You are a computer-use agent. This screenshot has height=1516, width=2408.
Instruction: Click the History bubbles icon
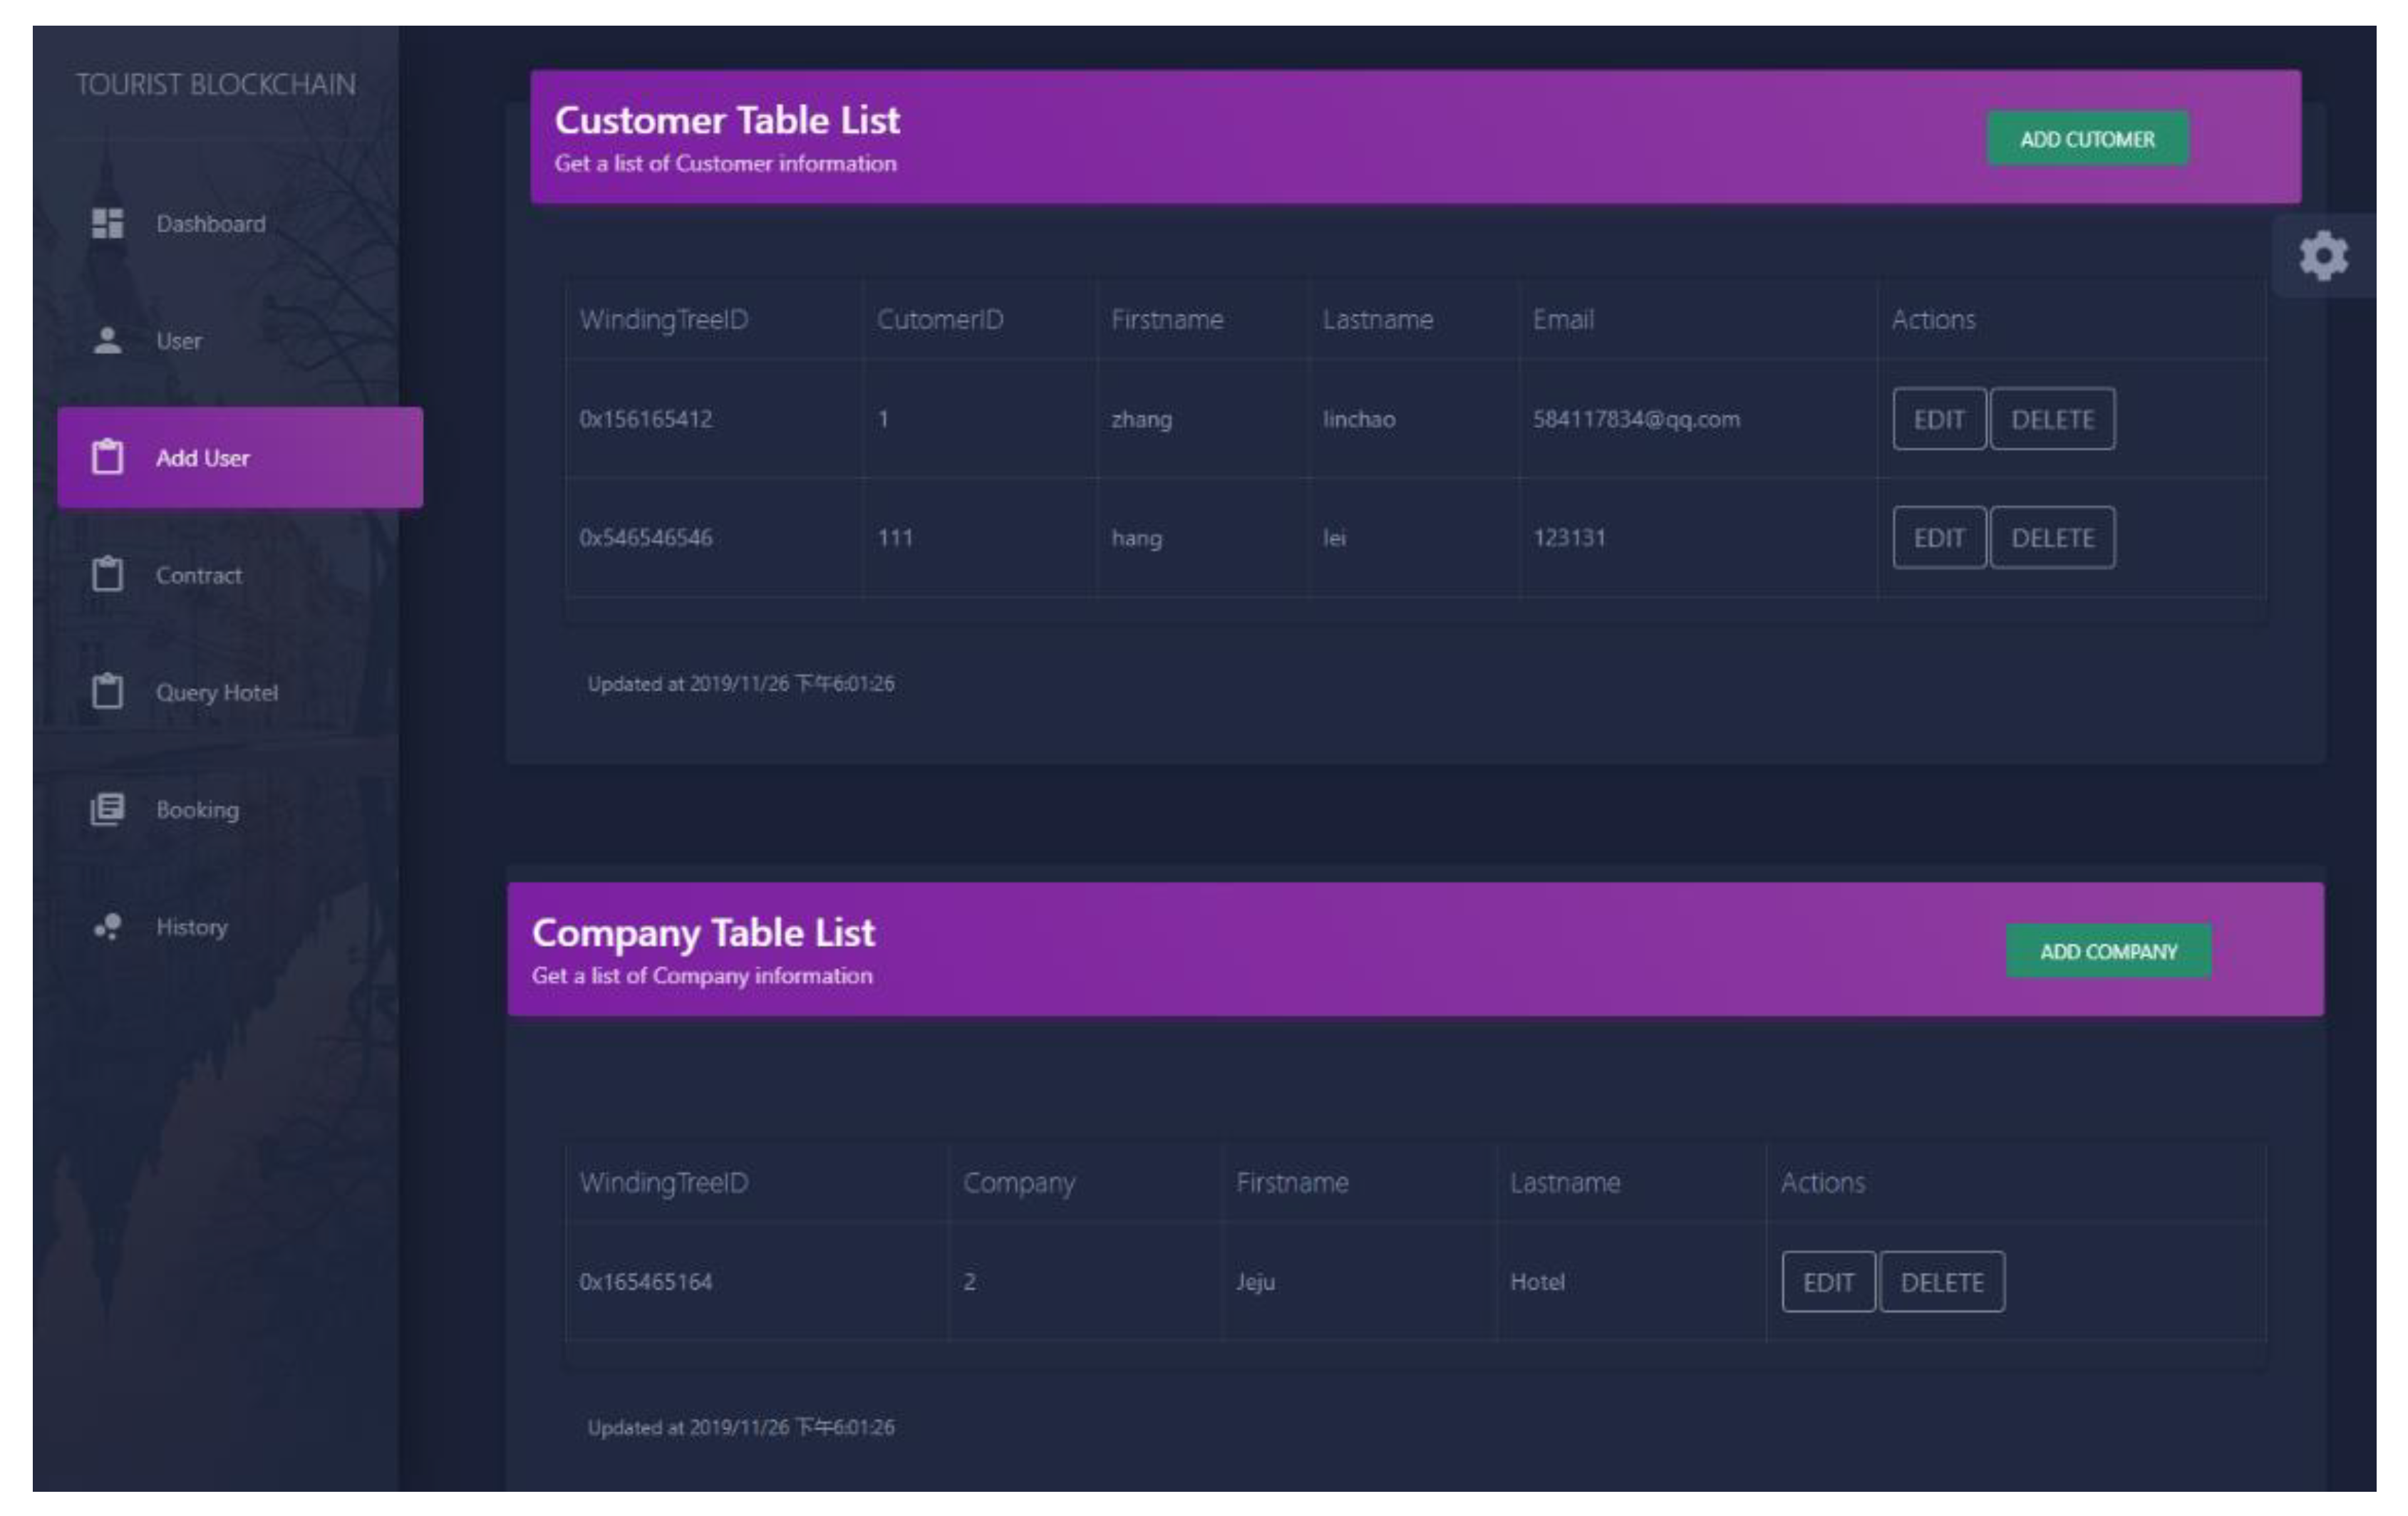tap(107, 927)
